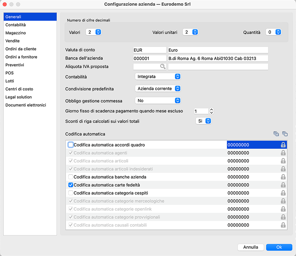Enable Codifica automatica accordi quadro checkbox

pos(71,145)
